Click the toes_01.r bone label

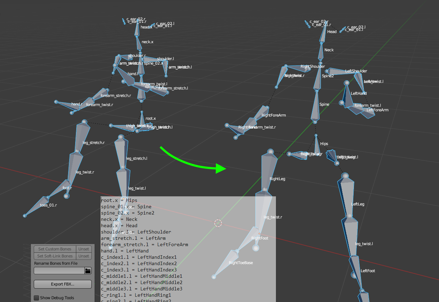point(49,205)
